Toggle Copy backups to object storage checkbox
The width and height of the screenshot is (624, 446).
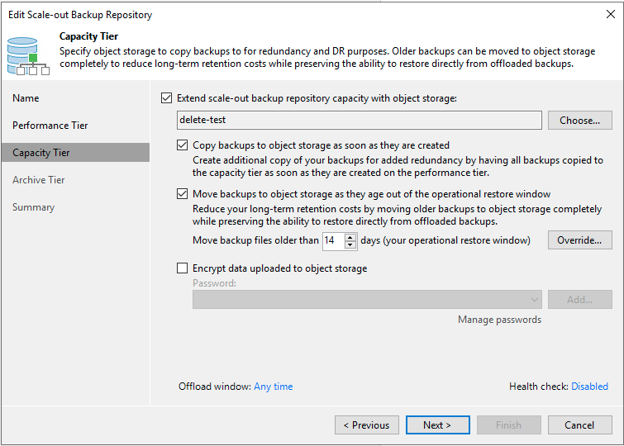pos(183,145)
